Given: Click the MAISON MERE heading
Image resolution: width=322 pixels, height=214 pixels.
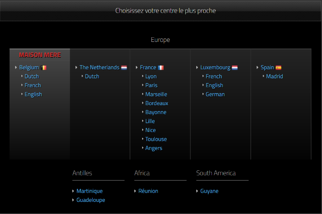Looking at the screenshot, I should click(x=40, y=55).
